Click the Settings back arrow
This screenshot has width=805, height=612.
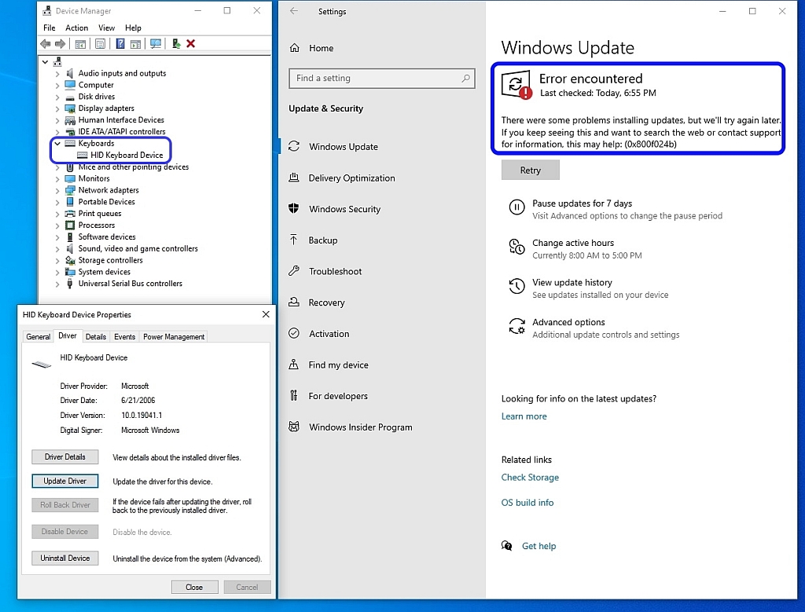click(x=294, y=11)
